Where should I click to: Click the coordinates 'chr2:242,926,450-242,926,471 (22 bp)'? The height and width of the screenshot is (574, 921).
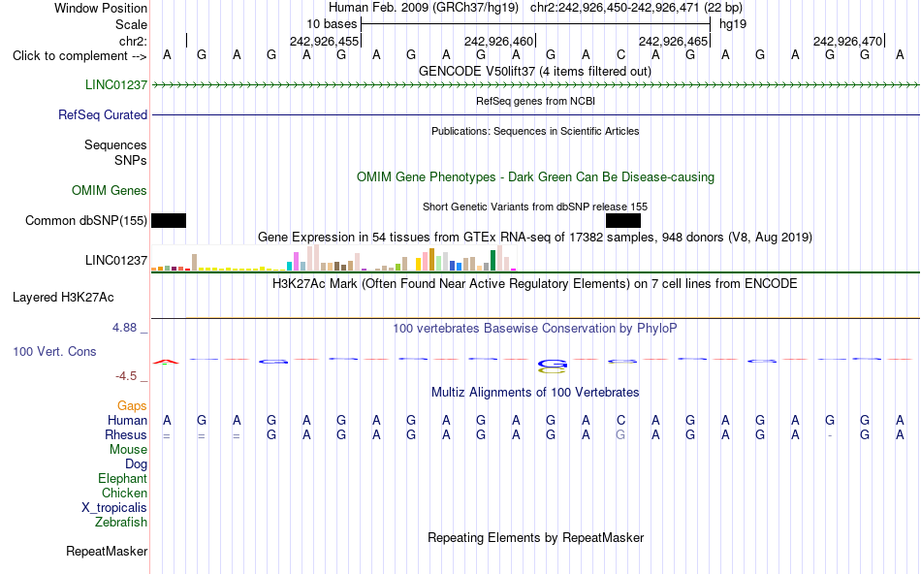click(x=636, y=8)
